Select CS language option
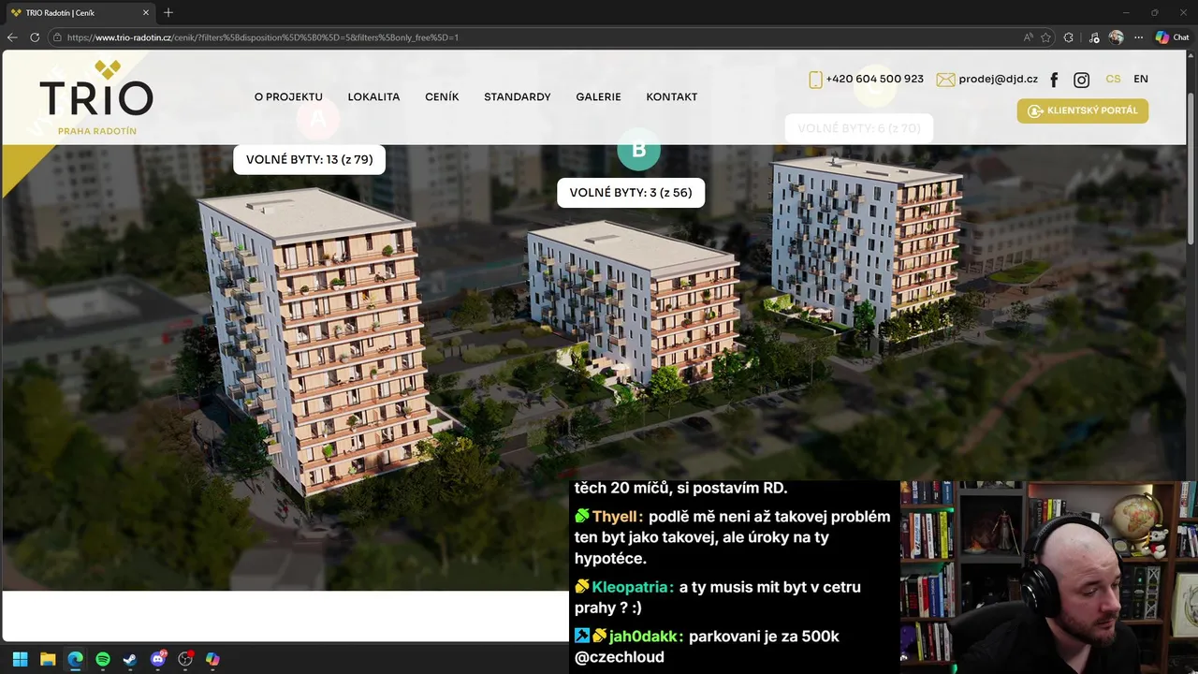 pos(1113,80)
